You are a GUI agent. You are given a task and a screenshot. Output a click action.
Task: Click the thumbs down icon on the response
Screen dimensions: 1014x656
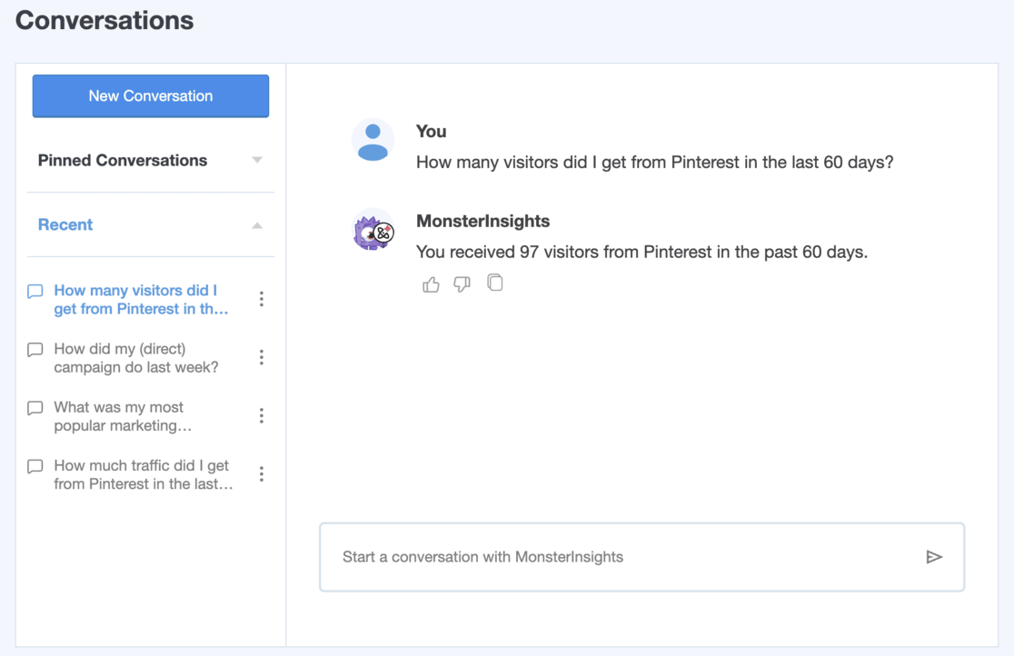click(462, 284)
